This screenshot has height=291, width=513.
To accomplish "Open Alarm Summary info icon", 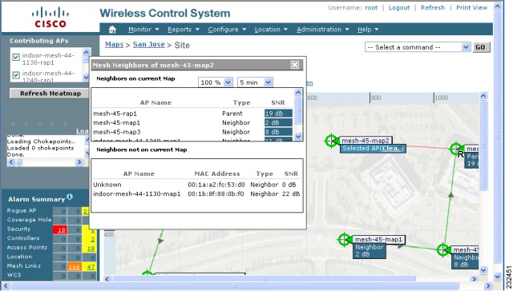I will (70, 197).
